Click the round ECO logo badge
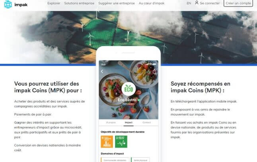The width and height of the screenshot is (257, 162). [128, 89]
